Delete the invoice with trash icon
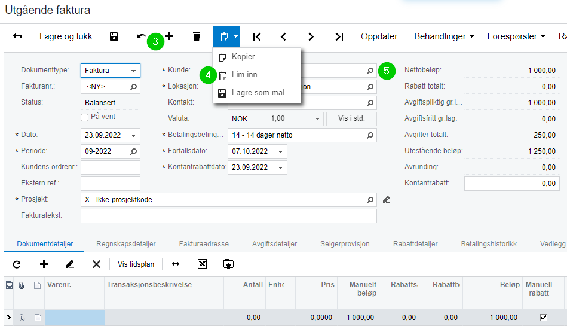 197,36
